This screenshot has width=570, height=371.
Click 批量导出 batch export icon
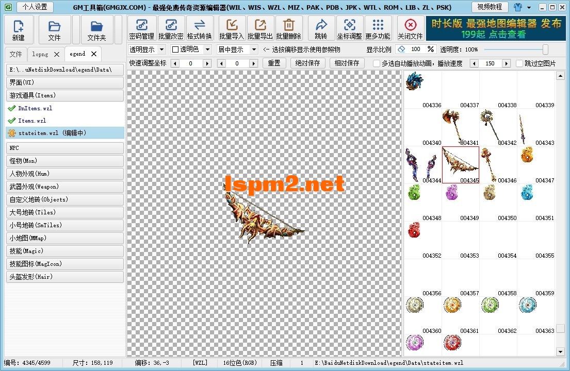[260, 28]
